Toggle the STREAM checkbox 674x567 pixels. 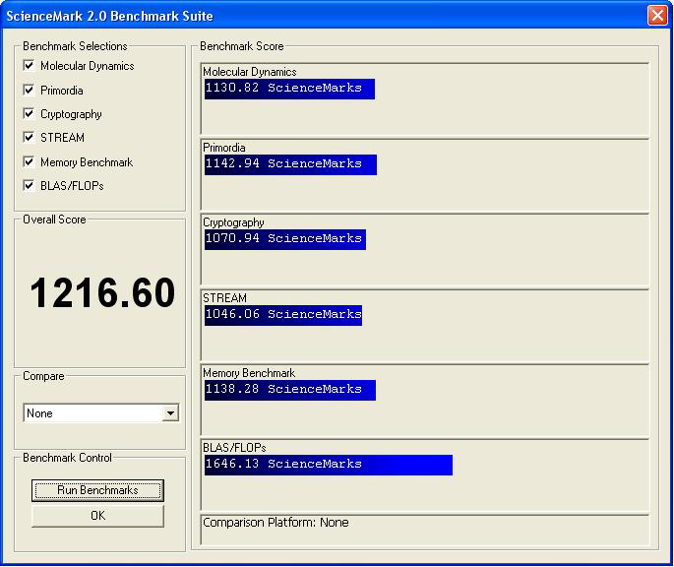click(29, 137)
